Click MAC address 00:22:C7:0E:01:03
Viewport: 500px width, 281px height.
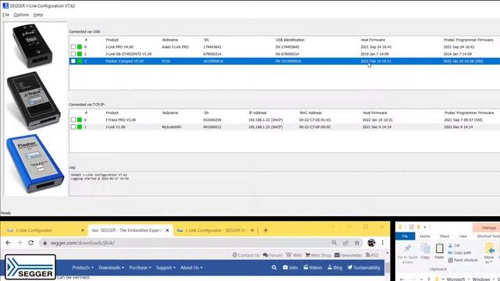click(315, 119)
